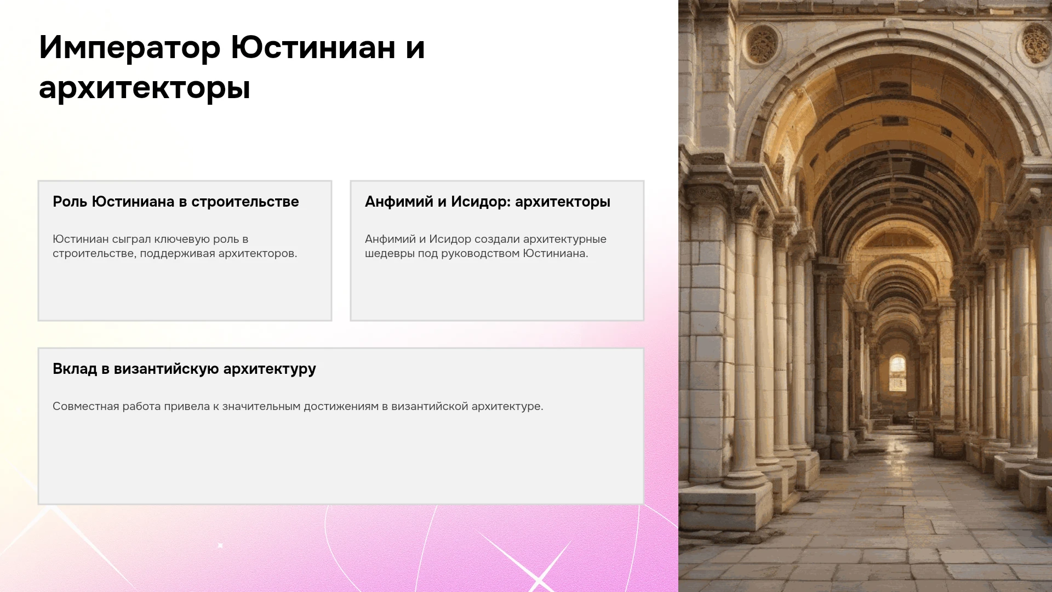The height and width of the screenshot is (592, 1052).
Task: Click the text 'Анфимий и Исидор создали архитектурные шедевры'
Action: (485, 246)
